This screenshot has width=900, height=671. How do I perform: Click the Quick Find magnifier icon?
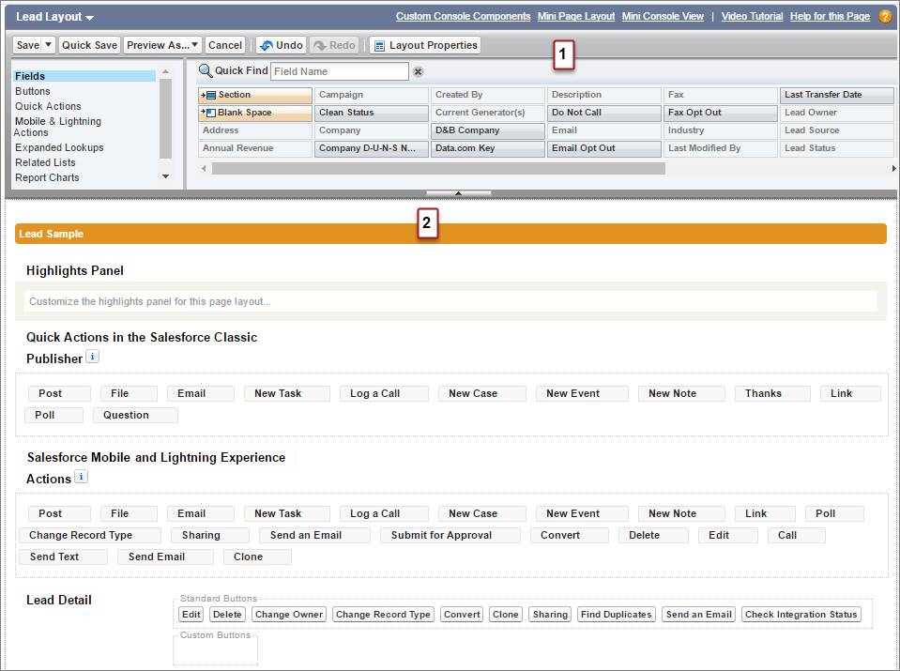coord(205,71)
